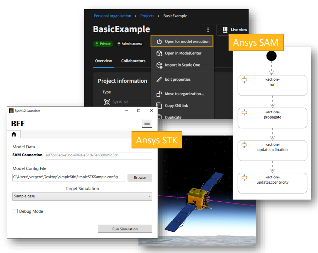Click the action icon in the propagate node
This screenshot has height=253, width=318.
pyautogui.click(x=244, y=112)
